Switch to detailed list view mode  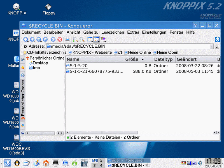click(96, 39)
